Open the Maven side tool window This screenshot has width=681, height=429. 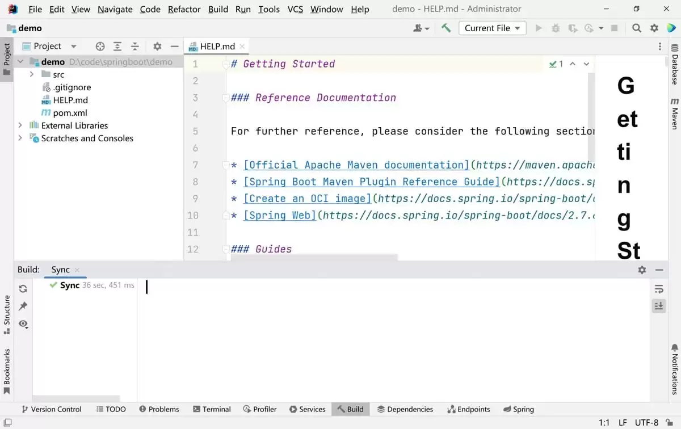674,113
